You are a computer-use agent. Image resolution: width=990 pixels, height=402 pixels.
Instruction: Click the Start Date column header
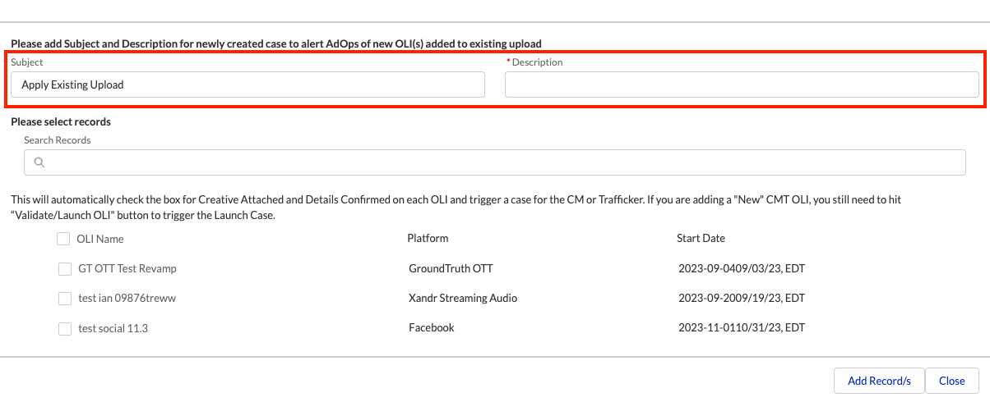701,238
